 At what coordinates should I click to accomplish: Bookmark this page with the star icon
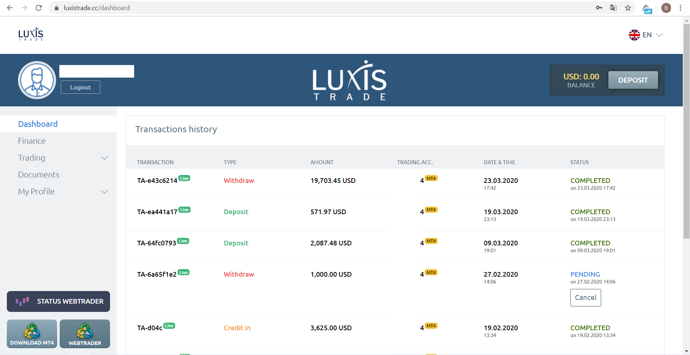click(628, 8)
